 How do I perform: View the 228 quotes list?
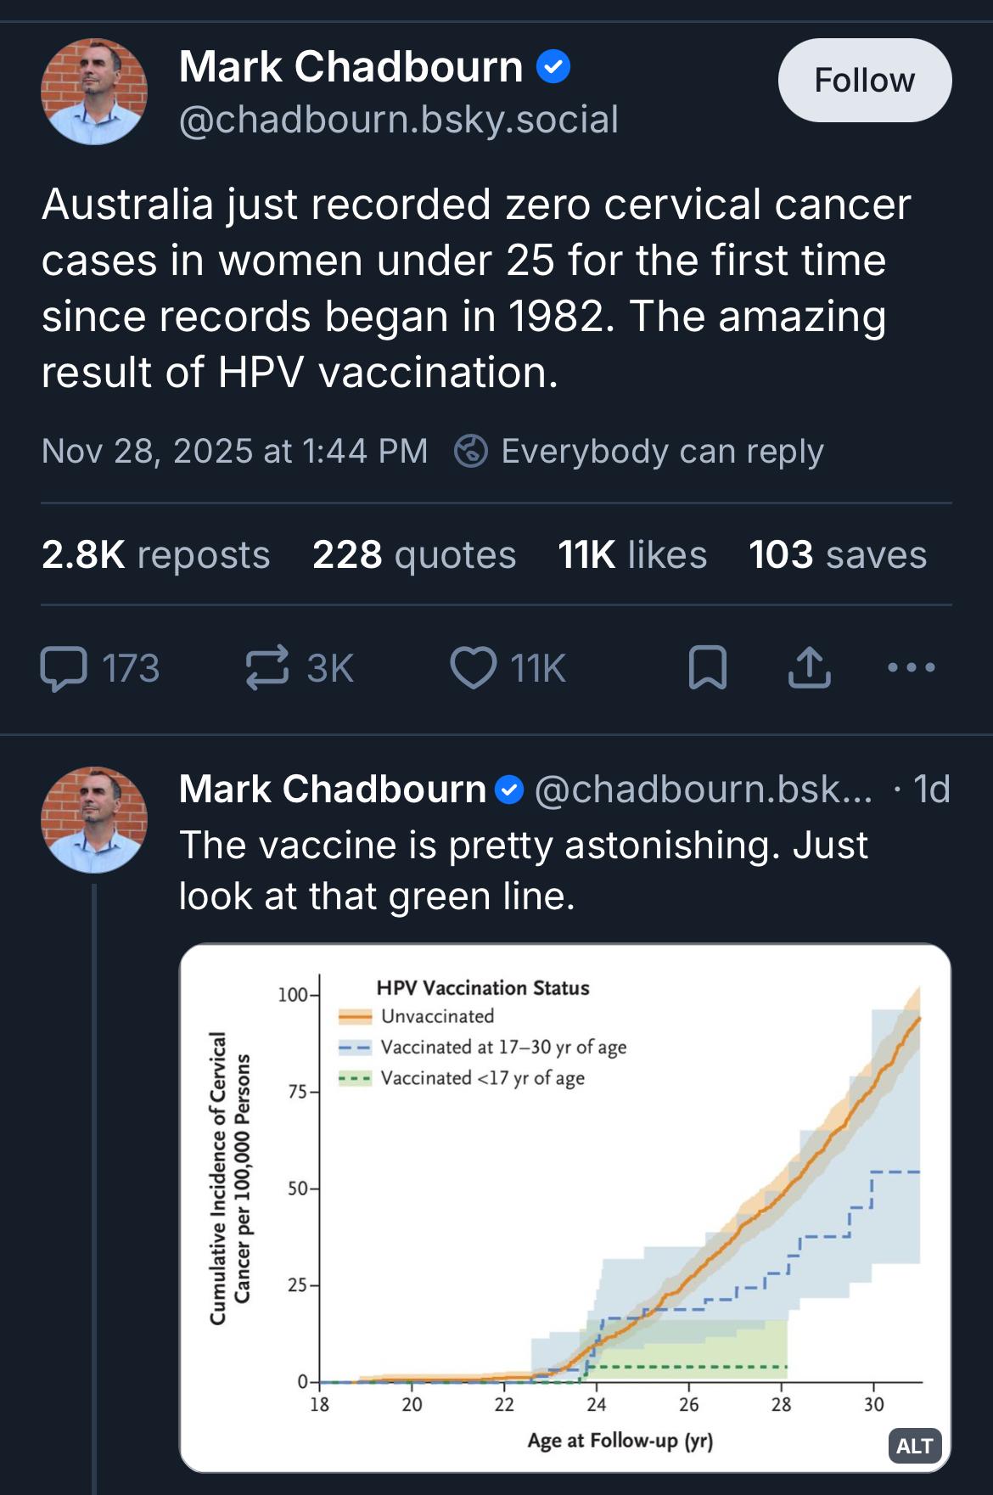point(414,554)
